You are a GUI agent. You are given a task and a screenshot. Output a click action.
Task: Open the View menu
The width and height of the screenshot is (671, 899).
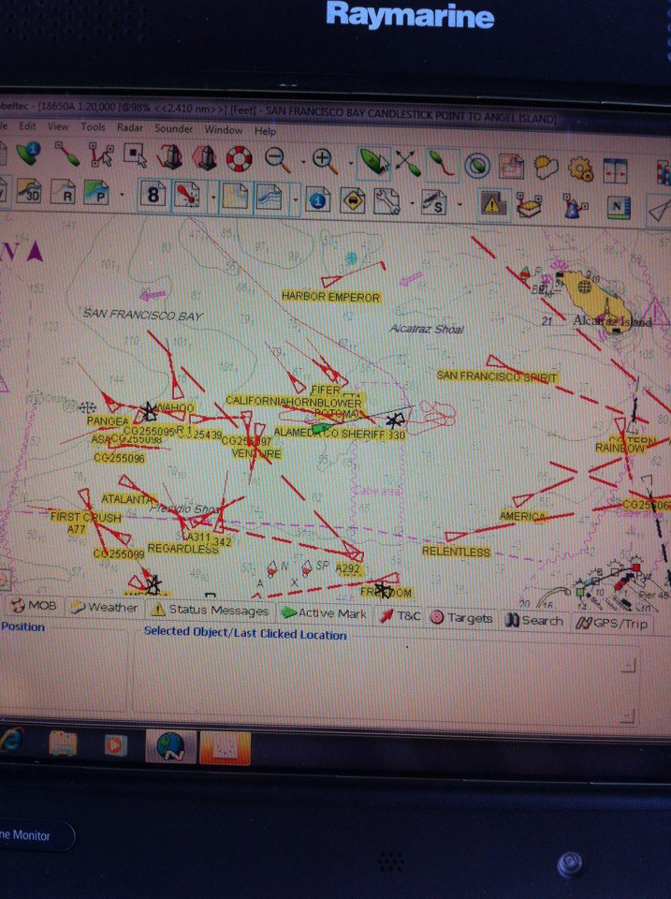point(58,126)
